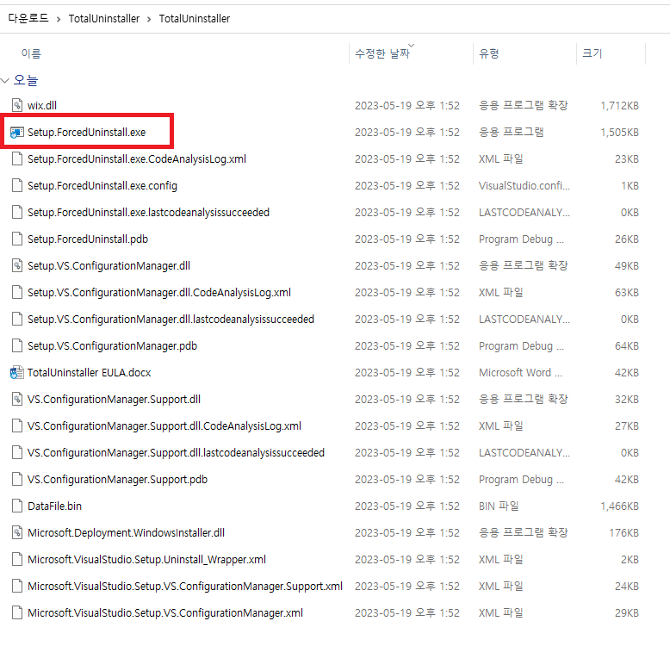Open chevron after 다운로드 in breadcrumb

[59, 19]
